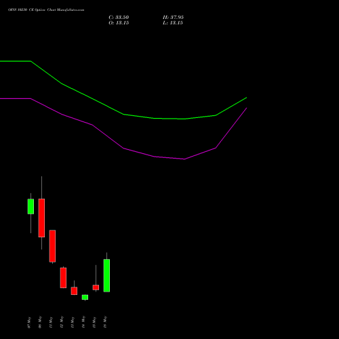This screenshot has height=339, width=339.
Task: Click the '11 May' axis date label
Action: [51, 322]
